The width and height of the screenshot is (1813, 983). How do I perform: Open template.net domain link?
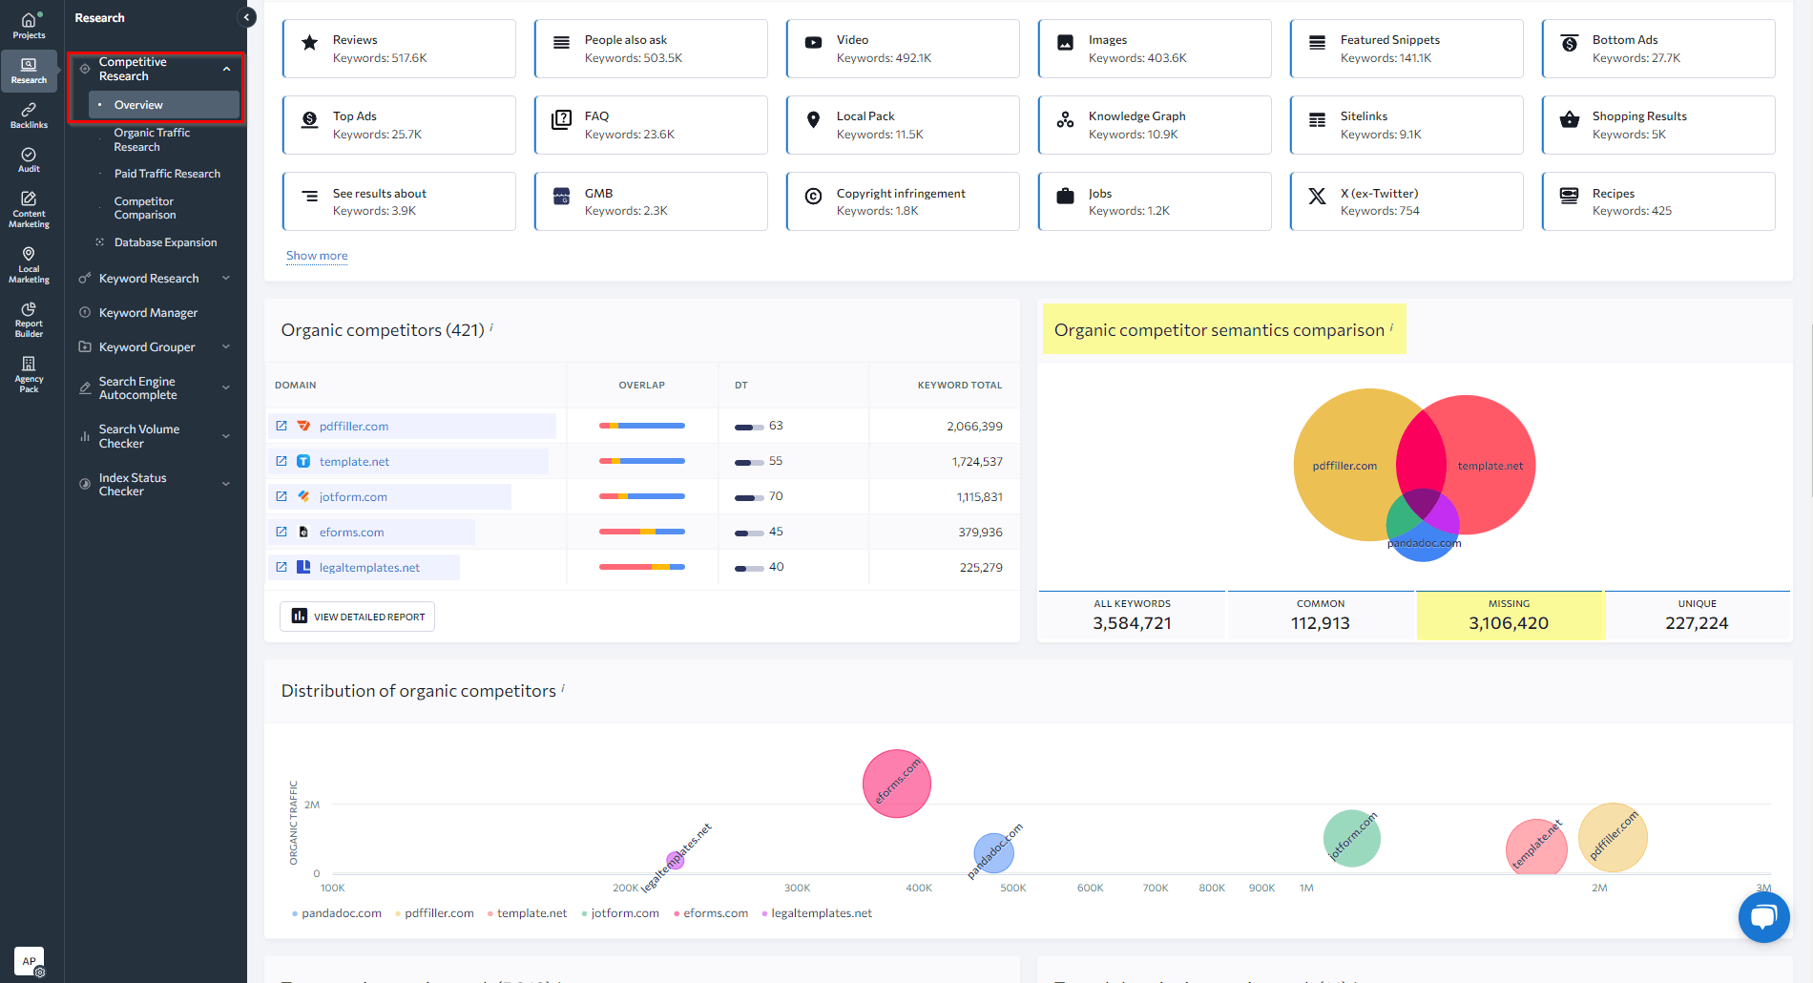(x=354, y=462)
